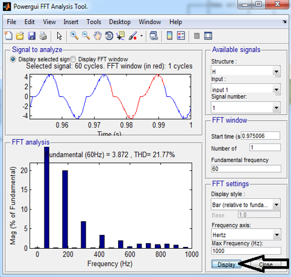Click the 180Hz harmonic bar in FFT plot
Image resolution: width=291 pixels, height=277 pixels.
coord(65,210)
